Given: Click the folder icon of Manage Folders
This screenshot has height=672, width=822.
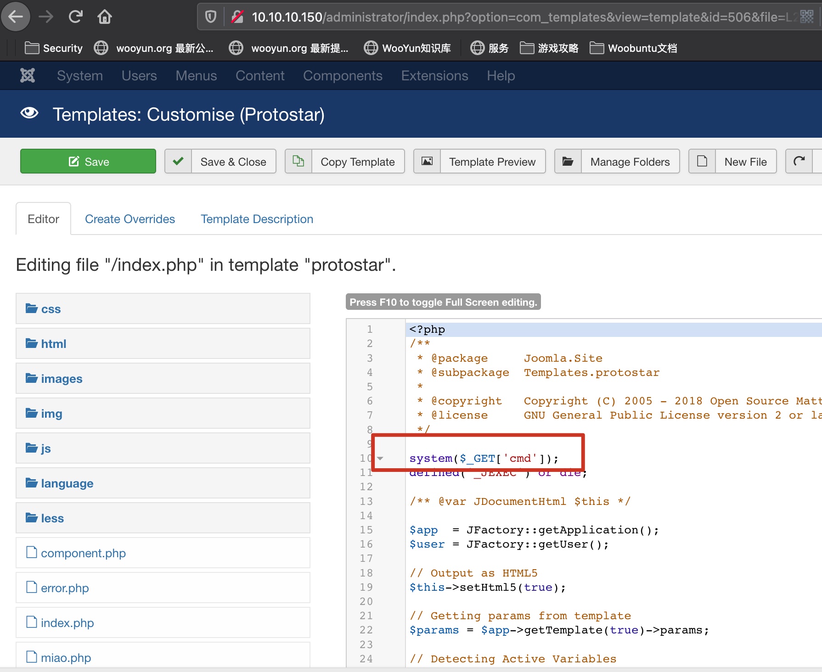Looking at the screenshot, I should coord(568,161).
